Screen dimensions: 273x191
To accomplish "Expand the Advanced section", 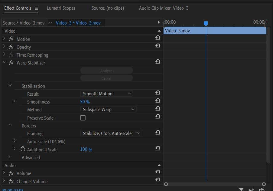I will click(9, 157).
